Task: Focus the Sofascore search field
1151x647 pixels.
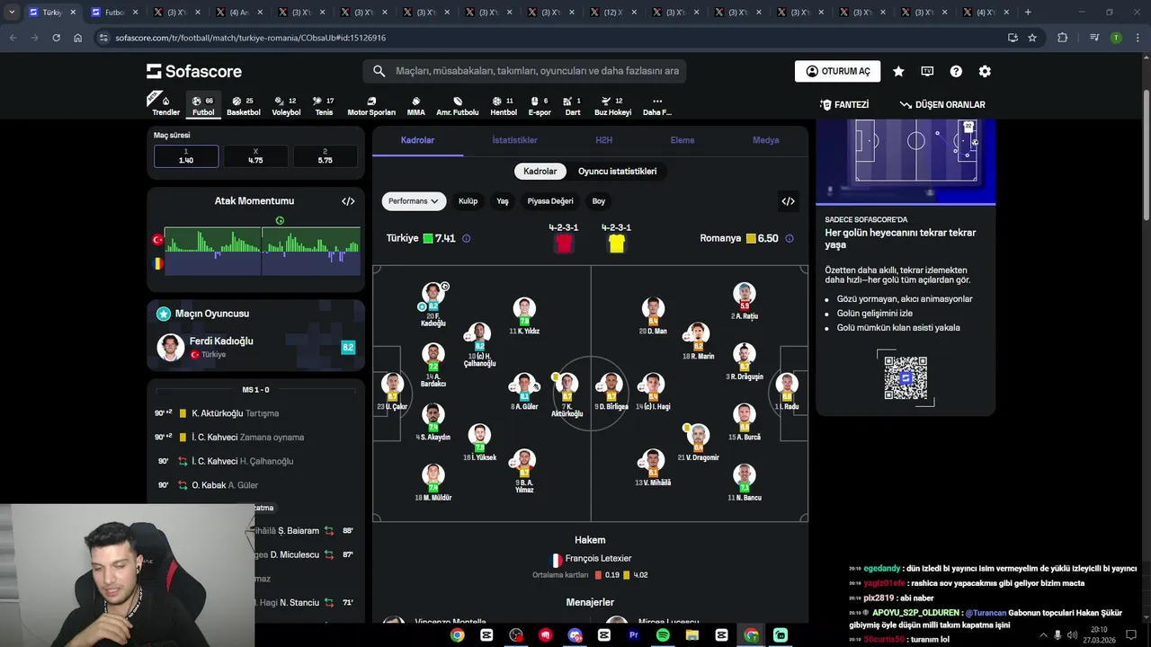Action: [x=524, y=71]
